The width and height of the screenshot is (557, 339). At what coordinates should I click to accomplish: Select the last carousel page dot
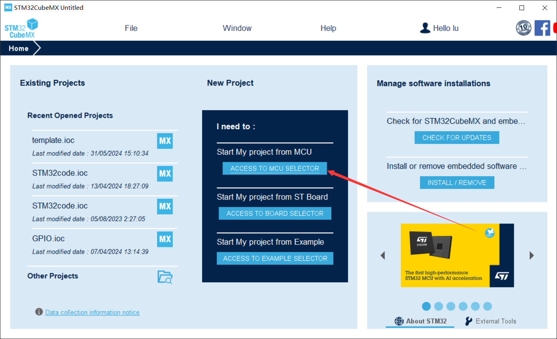pos(487,306)
